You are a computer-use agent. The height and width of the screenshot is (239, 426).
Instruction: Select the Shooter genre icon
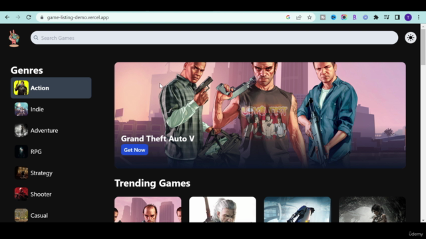point(21,194)
